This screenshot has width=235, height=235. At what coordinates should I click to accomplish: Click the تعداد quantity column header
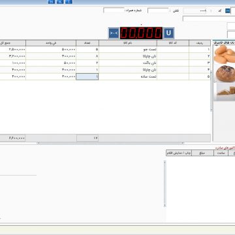point(87,43)
